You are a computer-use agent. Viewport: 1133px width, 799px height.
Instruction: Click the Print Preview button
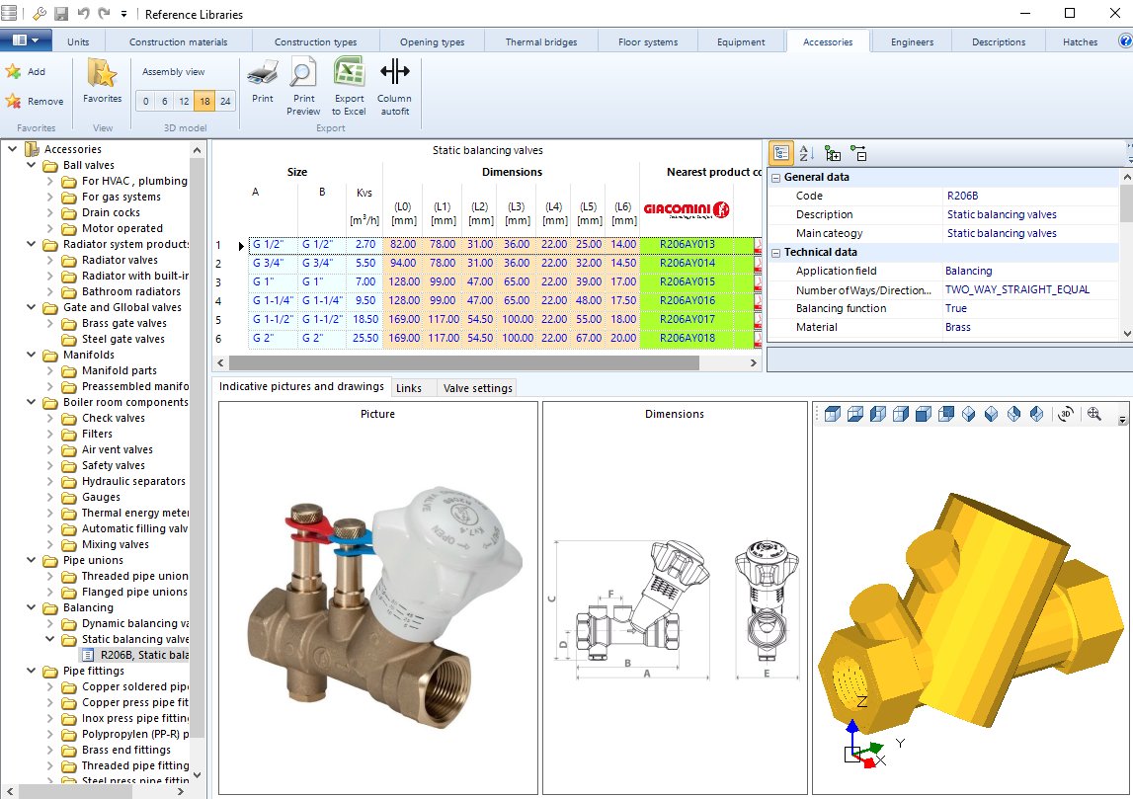pos(304,87)
